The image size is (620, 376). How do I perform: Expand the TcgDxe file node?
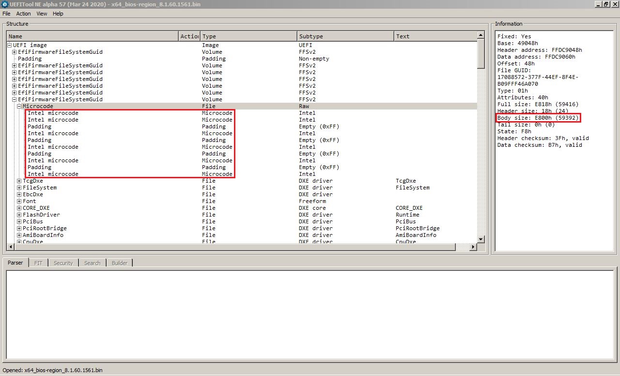point(19,181)
